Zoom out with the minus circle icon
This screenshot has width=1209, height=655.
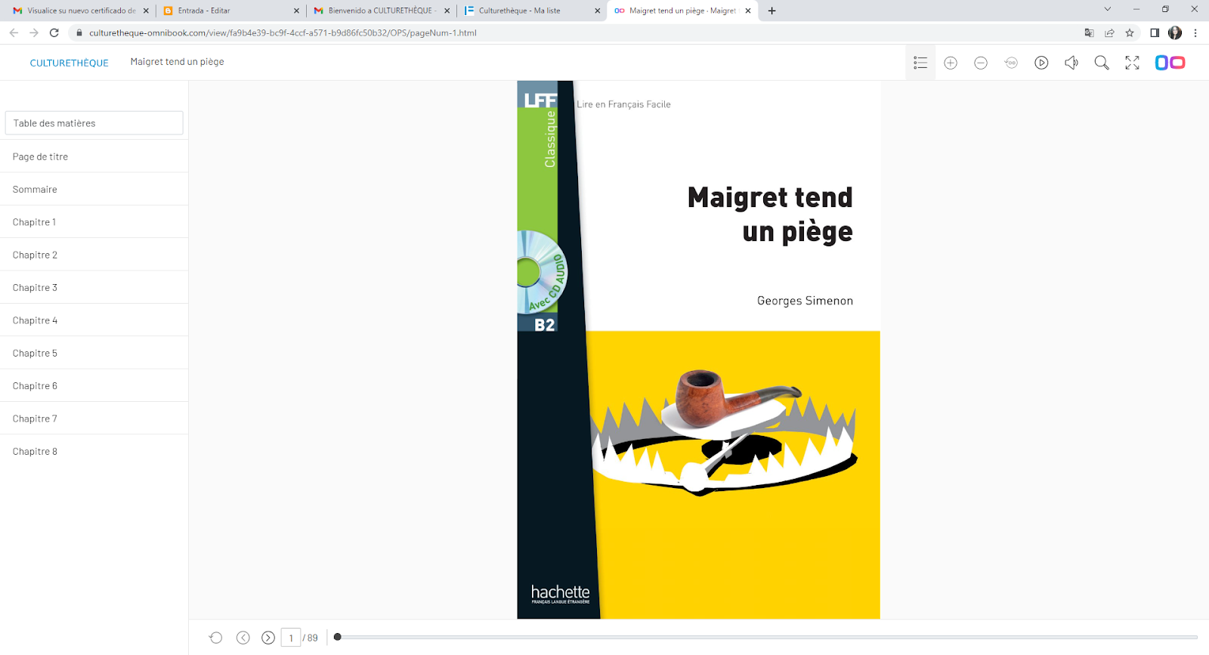point(981,63)
